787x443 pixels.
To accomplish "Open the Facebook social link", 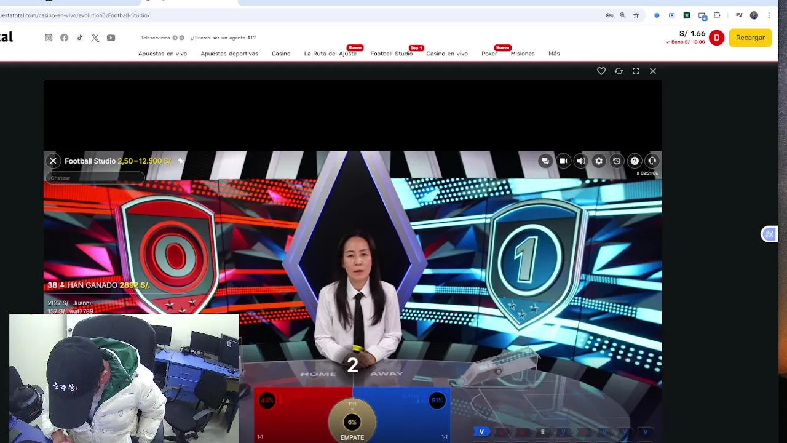I will point(64,38).
